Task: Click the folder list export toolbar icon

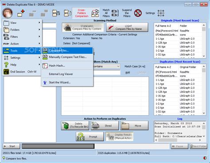Action: [67, 13]
